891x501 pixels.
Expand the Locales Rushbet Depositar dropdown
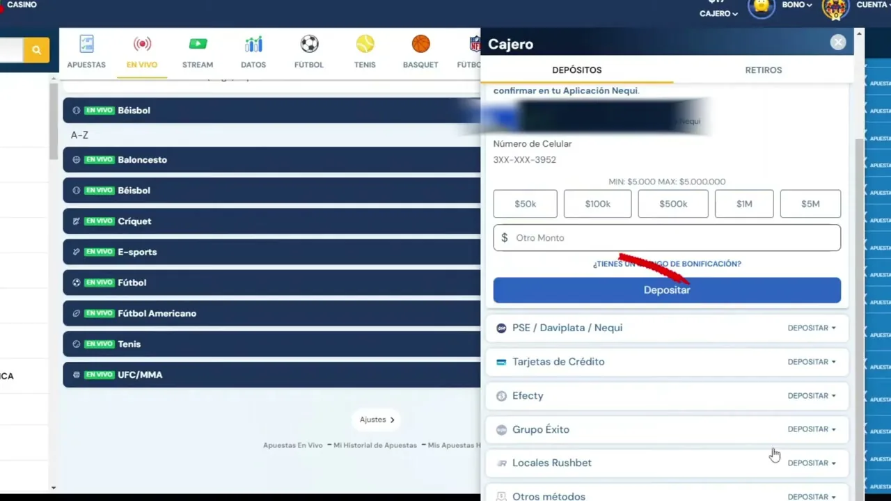click(812, 463)
